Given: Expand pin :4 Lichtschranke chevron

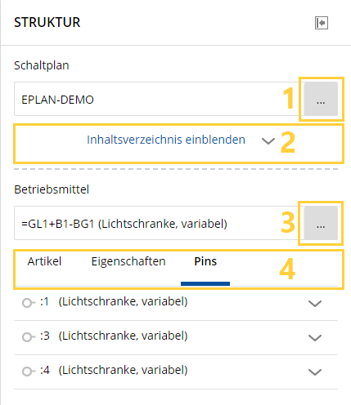Looking at the screenshot, I should coord(315,372).
